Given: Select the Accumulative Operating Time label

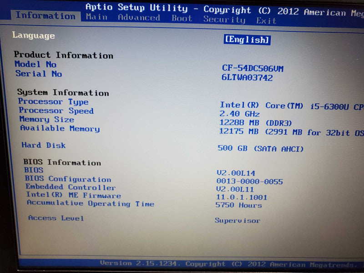Looking at the screenshot, I should click(x=91, y=203).
